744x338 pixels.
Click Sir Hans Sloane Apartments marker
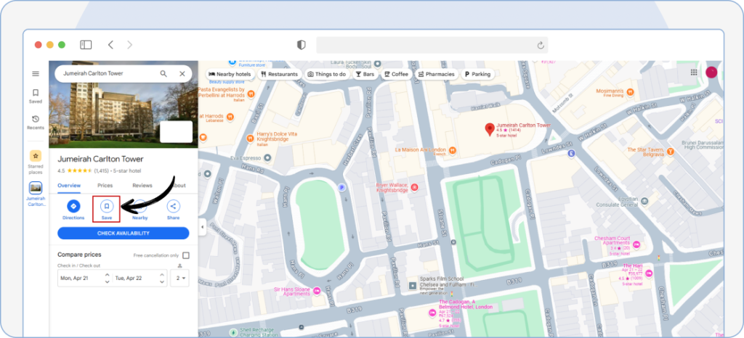click(317, 290)
